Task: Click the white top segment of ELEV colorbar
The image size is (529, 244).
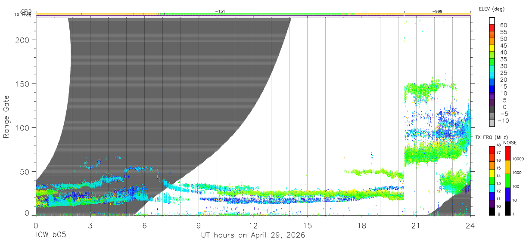Action: tap(492, 21)
